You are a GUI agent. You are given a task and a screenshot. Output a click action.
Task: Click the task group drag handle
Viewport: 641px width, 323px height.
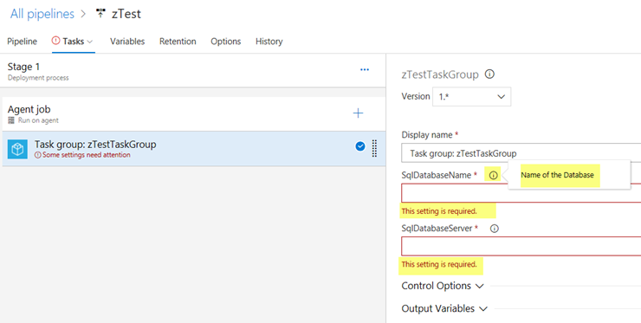(x=374, y=148)
